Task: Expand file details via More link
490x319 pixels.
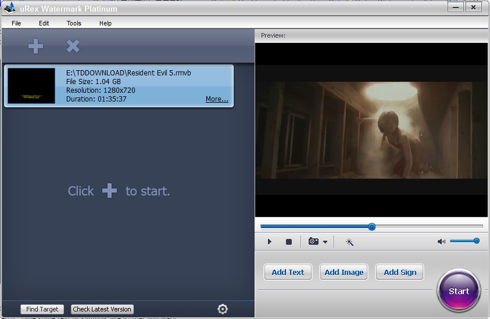Action: pos(217,99)
